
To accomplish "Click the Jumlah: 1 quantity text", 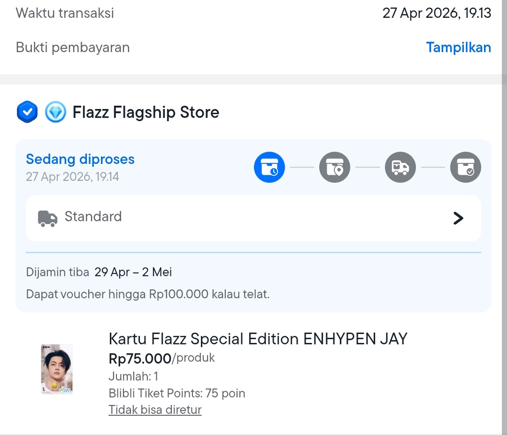I will click(133, 376).
